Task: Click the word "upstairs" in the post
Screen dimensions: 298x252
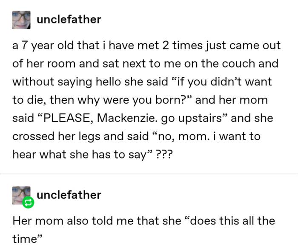Action: point(200,119)
